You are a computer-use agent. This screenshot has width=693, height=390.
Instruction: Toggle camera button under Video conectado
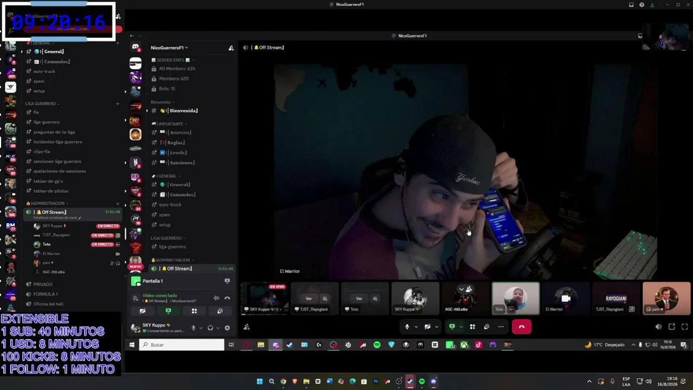tap(142, 311)
